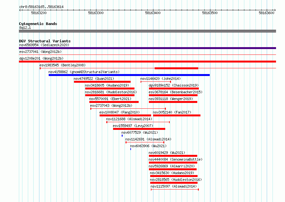
Task: Open nsv1146420 (John2014) variant
Action: [160, 79]
